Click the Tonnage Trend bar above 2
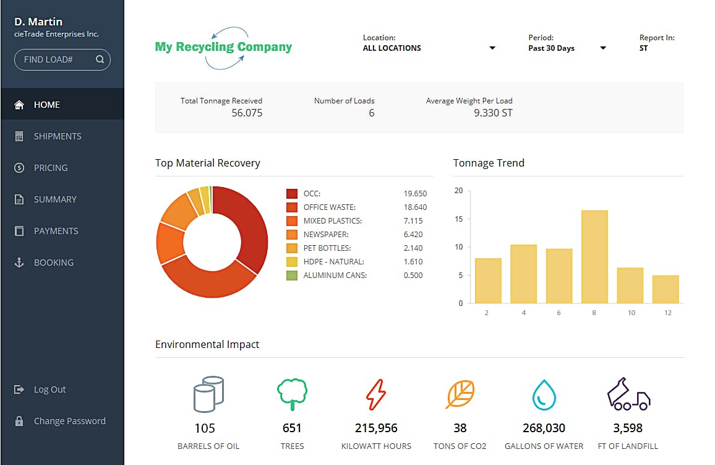The width and height of the screenshot is (715, 465). [x=488, y=280]
